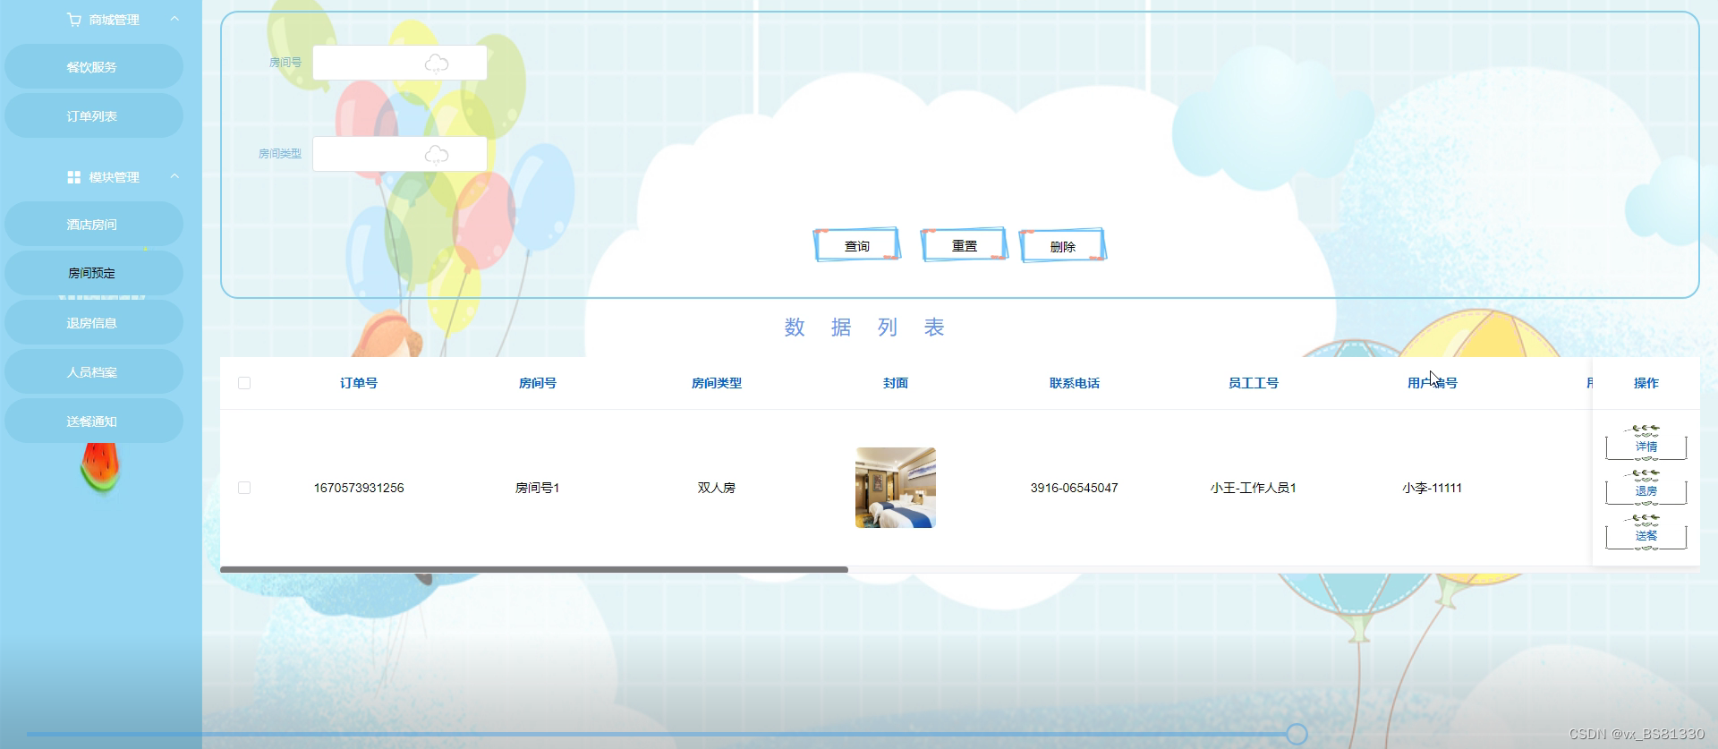1718x749 pixels.
Task: Tick the checkbox for order 1670573931256
Action: (244, 488)
